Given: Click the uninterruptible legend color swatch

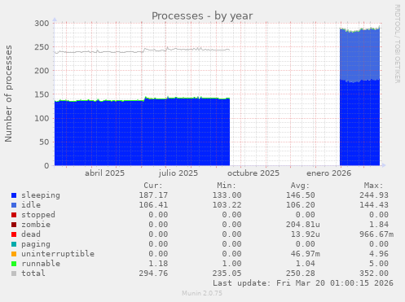Looking at the screenshot, I should click(14, 254).
